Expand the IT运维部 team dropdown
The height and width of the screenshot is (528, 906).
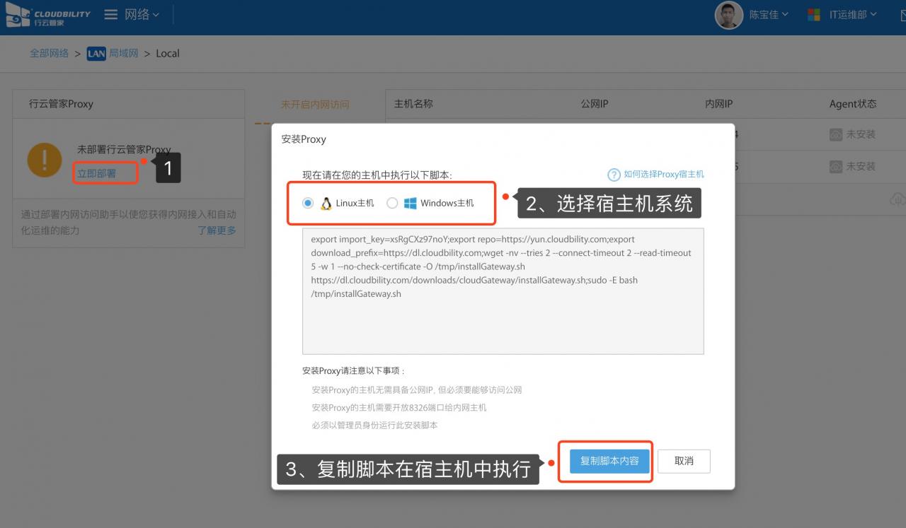coord(853,15)
